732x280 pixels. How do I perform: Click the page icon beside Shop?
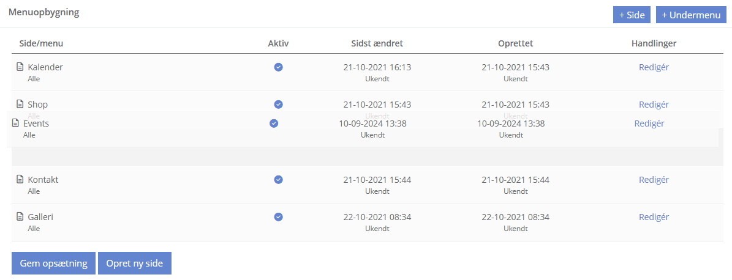click(20, 105)
